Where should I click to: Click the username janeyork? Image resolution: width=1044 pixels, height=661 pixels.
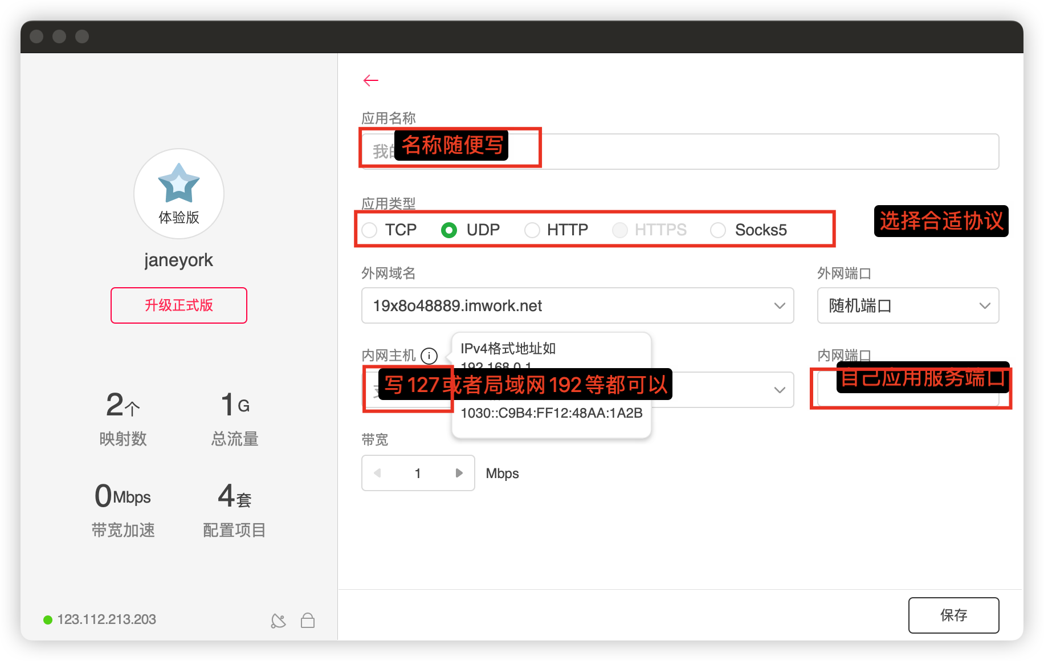click(178, 260)
